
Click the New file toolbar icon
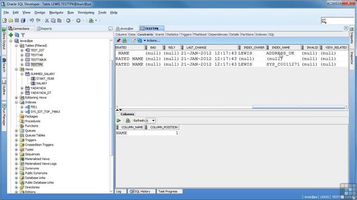(4, 21)
